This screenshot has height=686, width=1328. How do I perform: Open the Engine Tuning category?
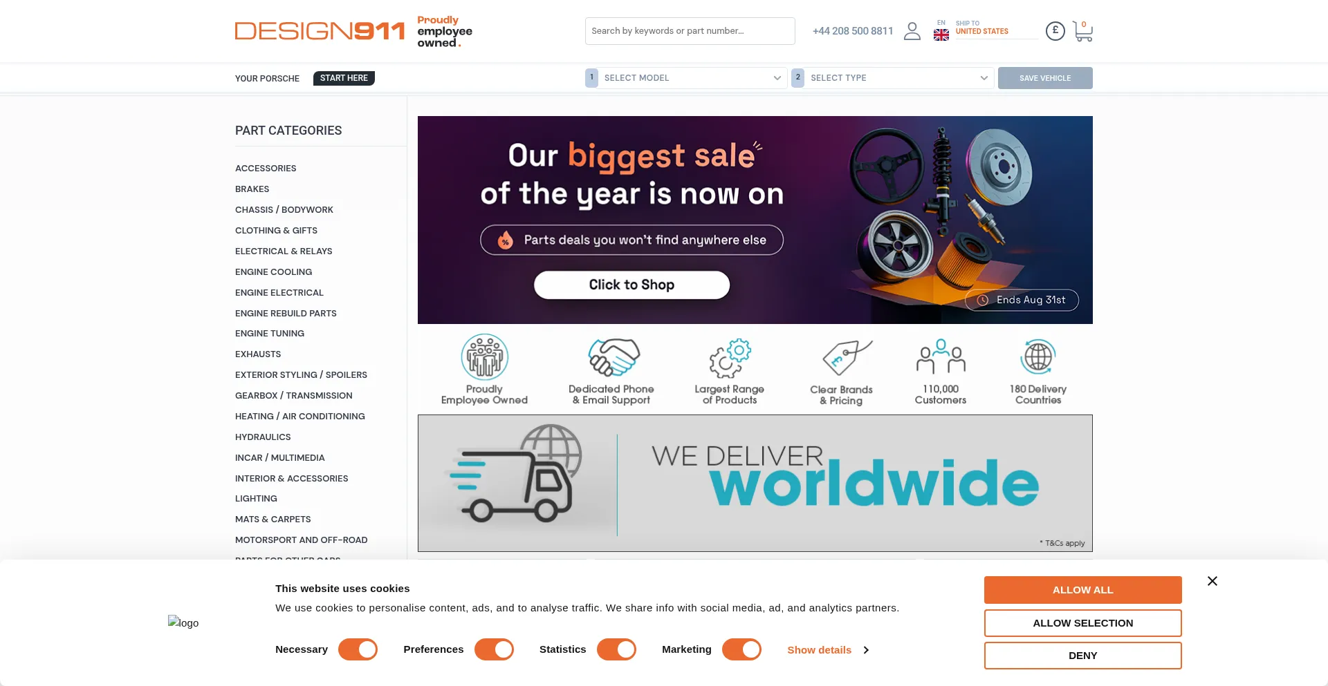(x=270, y=334)
